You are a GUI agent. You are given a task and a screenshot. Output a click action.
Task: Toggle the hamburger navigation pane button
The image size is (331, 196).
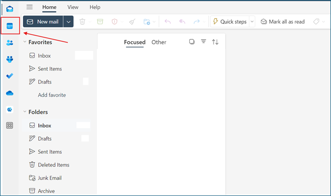[29, 7]
